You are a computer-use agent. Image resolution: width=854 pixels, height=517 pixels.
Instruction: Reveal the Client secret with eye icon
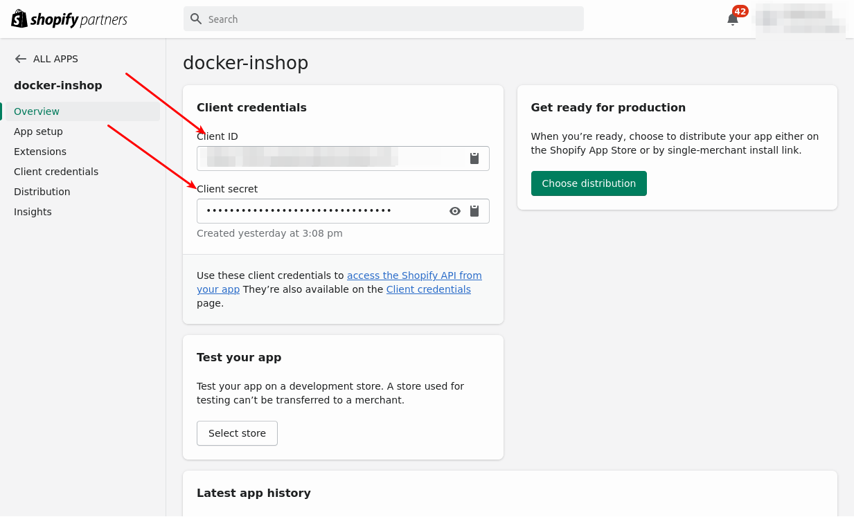click(x=455, y=211)
